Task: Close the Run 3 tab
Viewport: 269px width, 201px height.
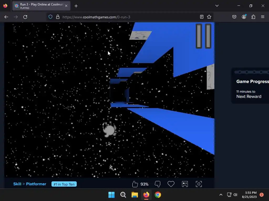Action: click(x=66, y=6)
